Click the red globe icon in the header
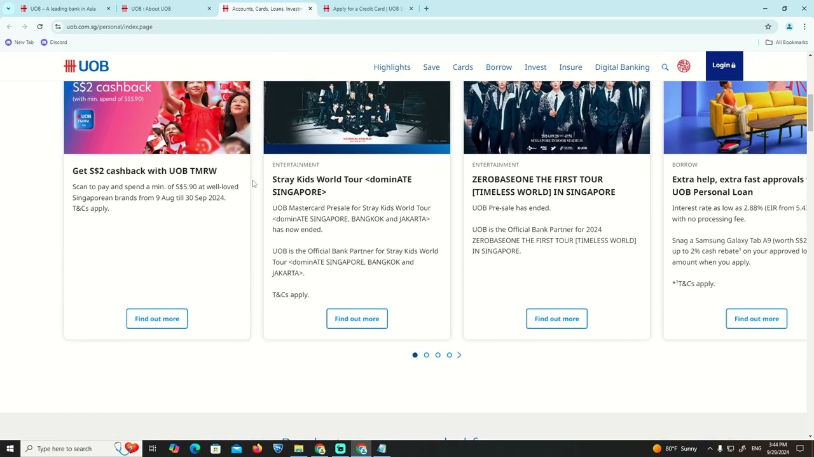Viewport: 814px width, 457px height. 684,66
